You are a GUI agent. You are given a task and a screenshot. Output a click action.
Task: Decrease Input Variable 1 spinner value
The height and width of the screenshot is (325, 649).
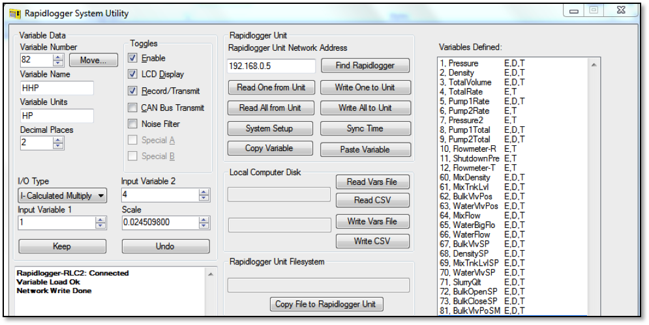[x=100, y=225]
